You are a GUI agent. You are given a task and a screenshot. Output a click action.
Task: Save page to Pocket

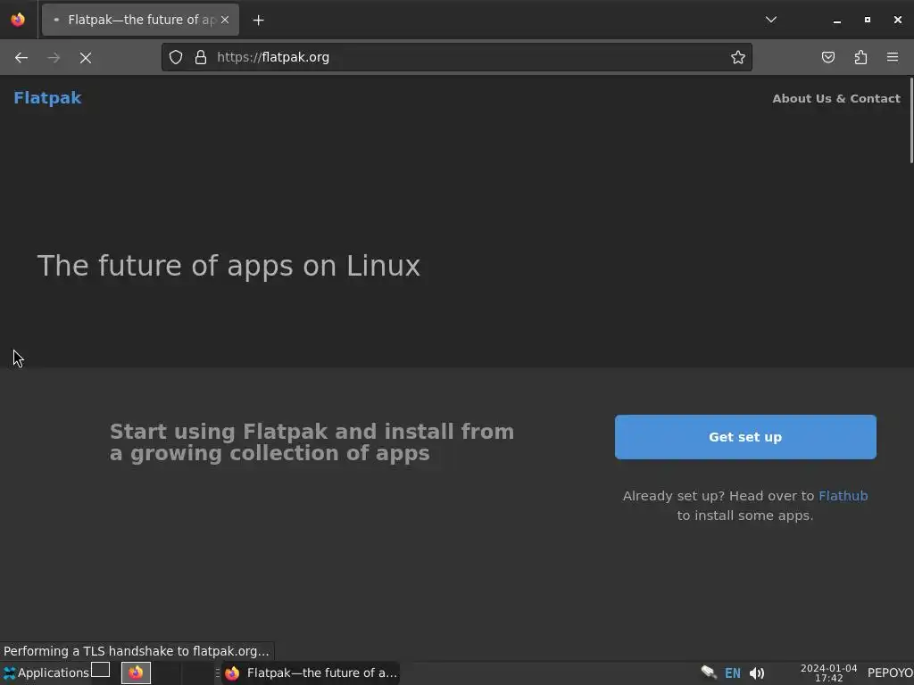828,57
